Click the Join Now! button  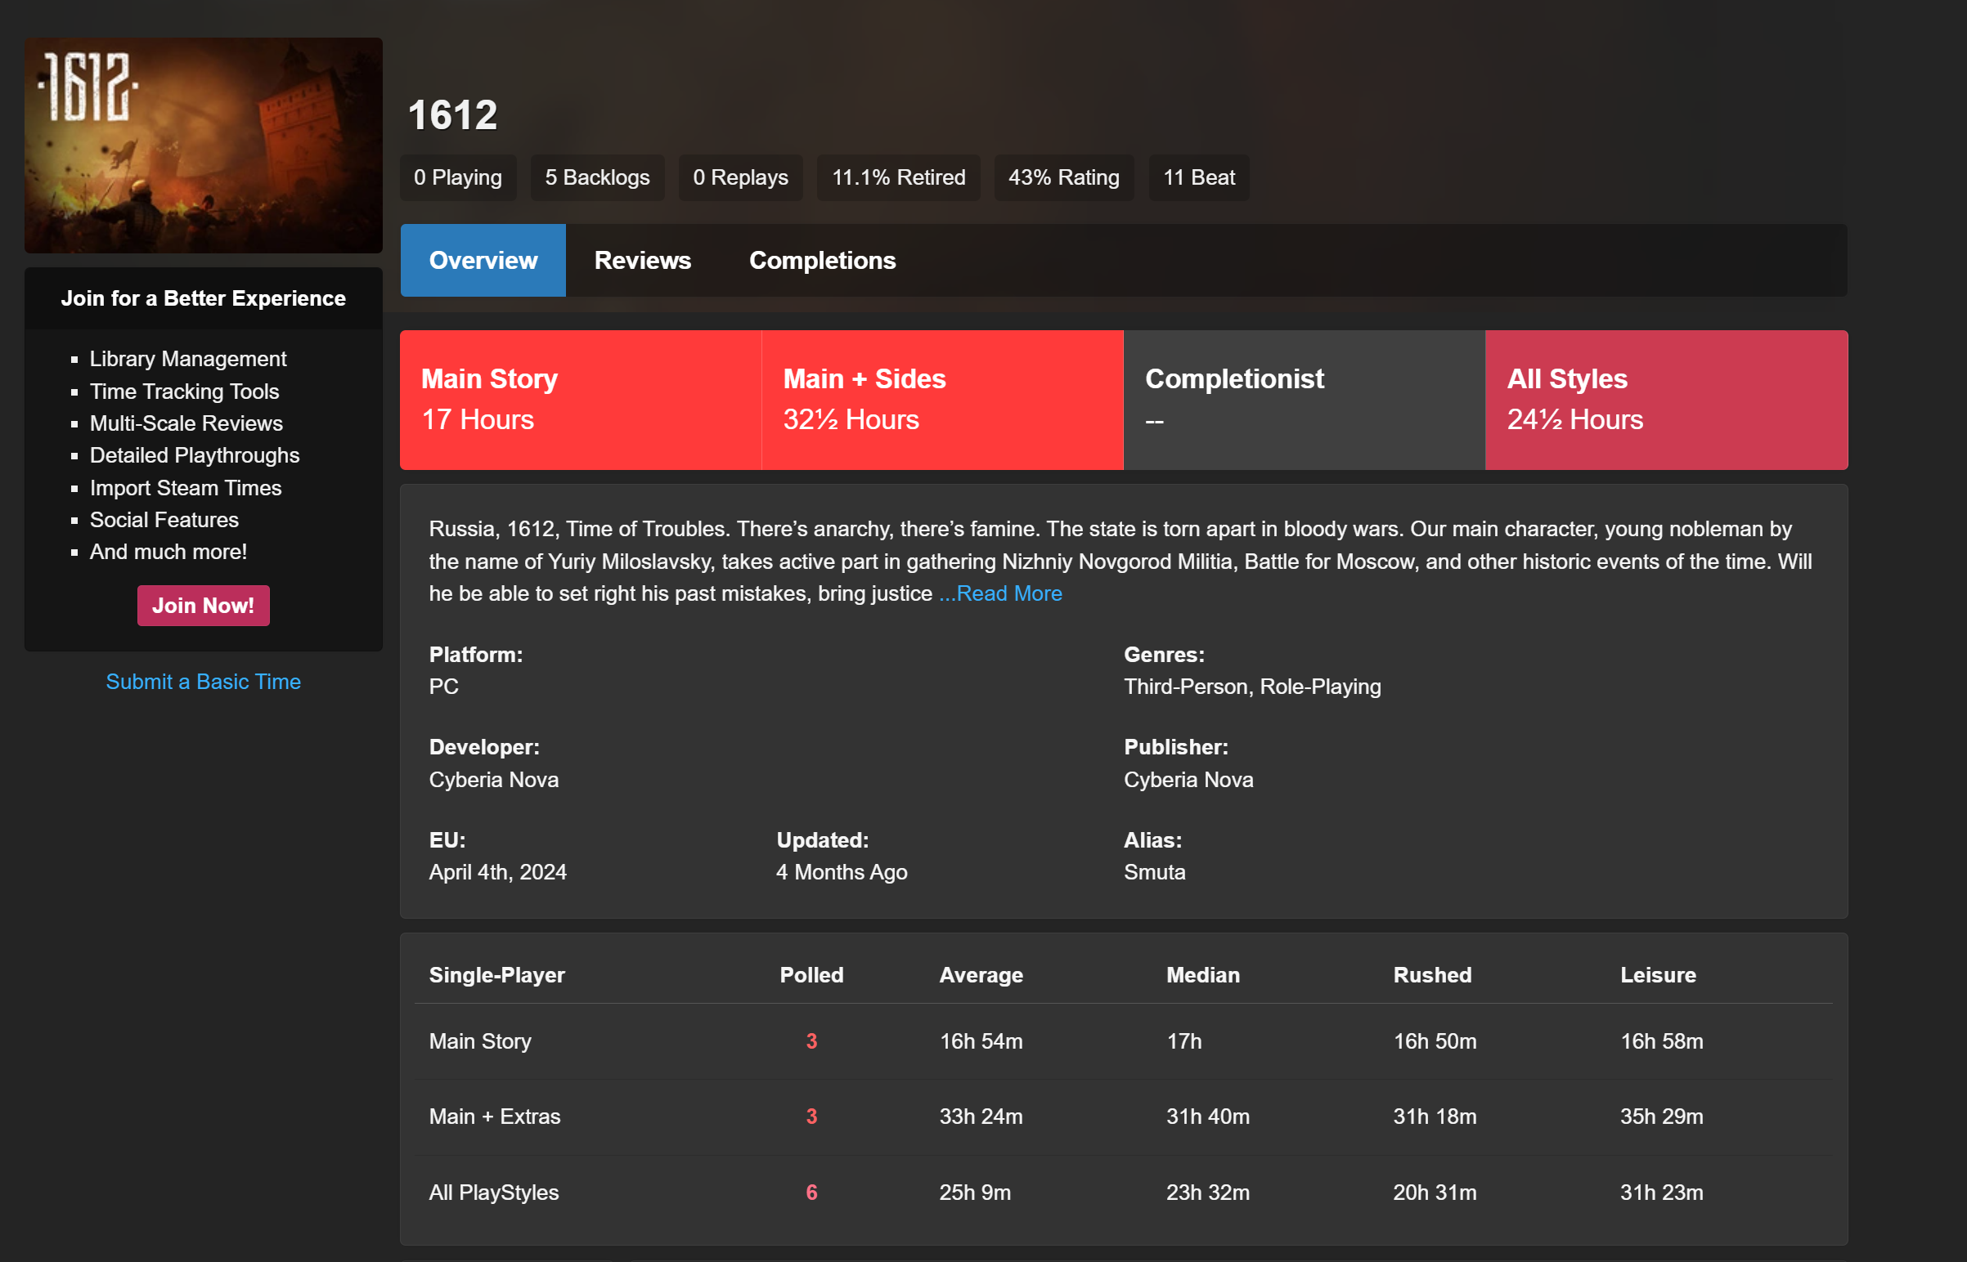pos(203,606)
